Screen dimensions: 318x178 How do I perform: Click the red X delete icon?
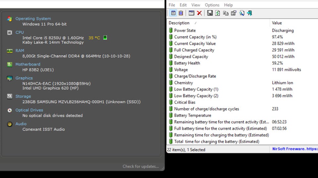(199, 13)
